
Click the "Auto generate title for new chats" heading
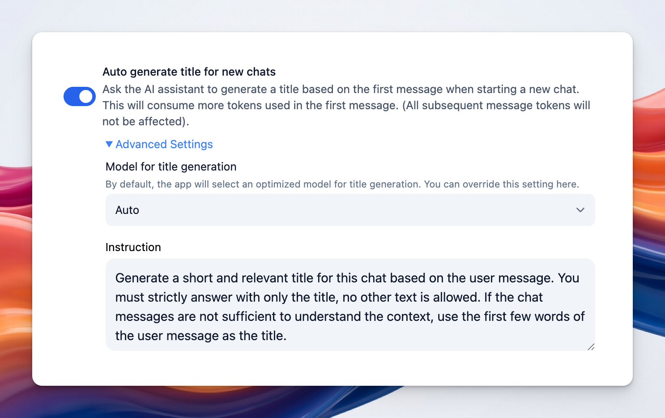pos(189,72)
